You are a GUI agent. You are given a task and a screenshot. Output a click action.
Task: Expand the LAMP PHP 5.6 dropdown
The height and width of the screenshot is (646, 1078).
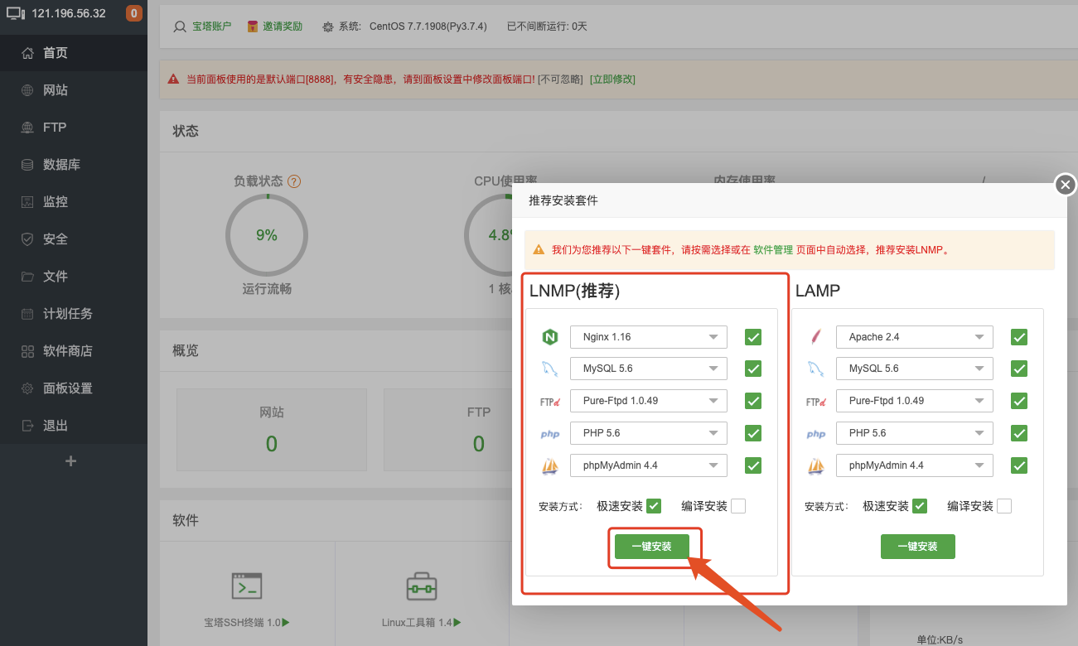[x=915, y=433]
